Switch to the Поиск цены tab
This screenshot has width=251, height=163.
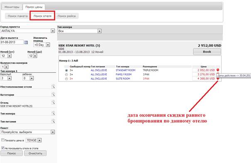click(34, 7)
